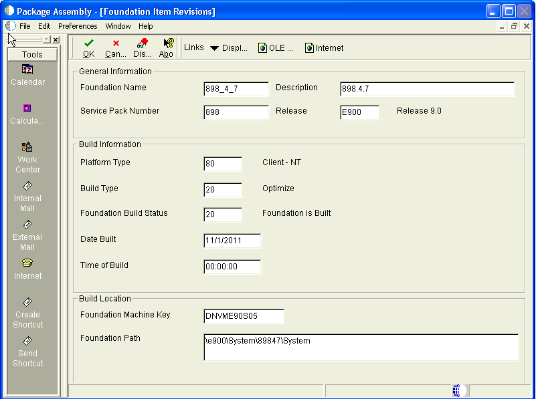Click the Foundation Path text area

pos(361,347)
